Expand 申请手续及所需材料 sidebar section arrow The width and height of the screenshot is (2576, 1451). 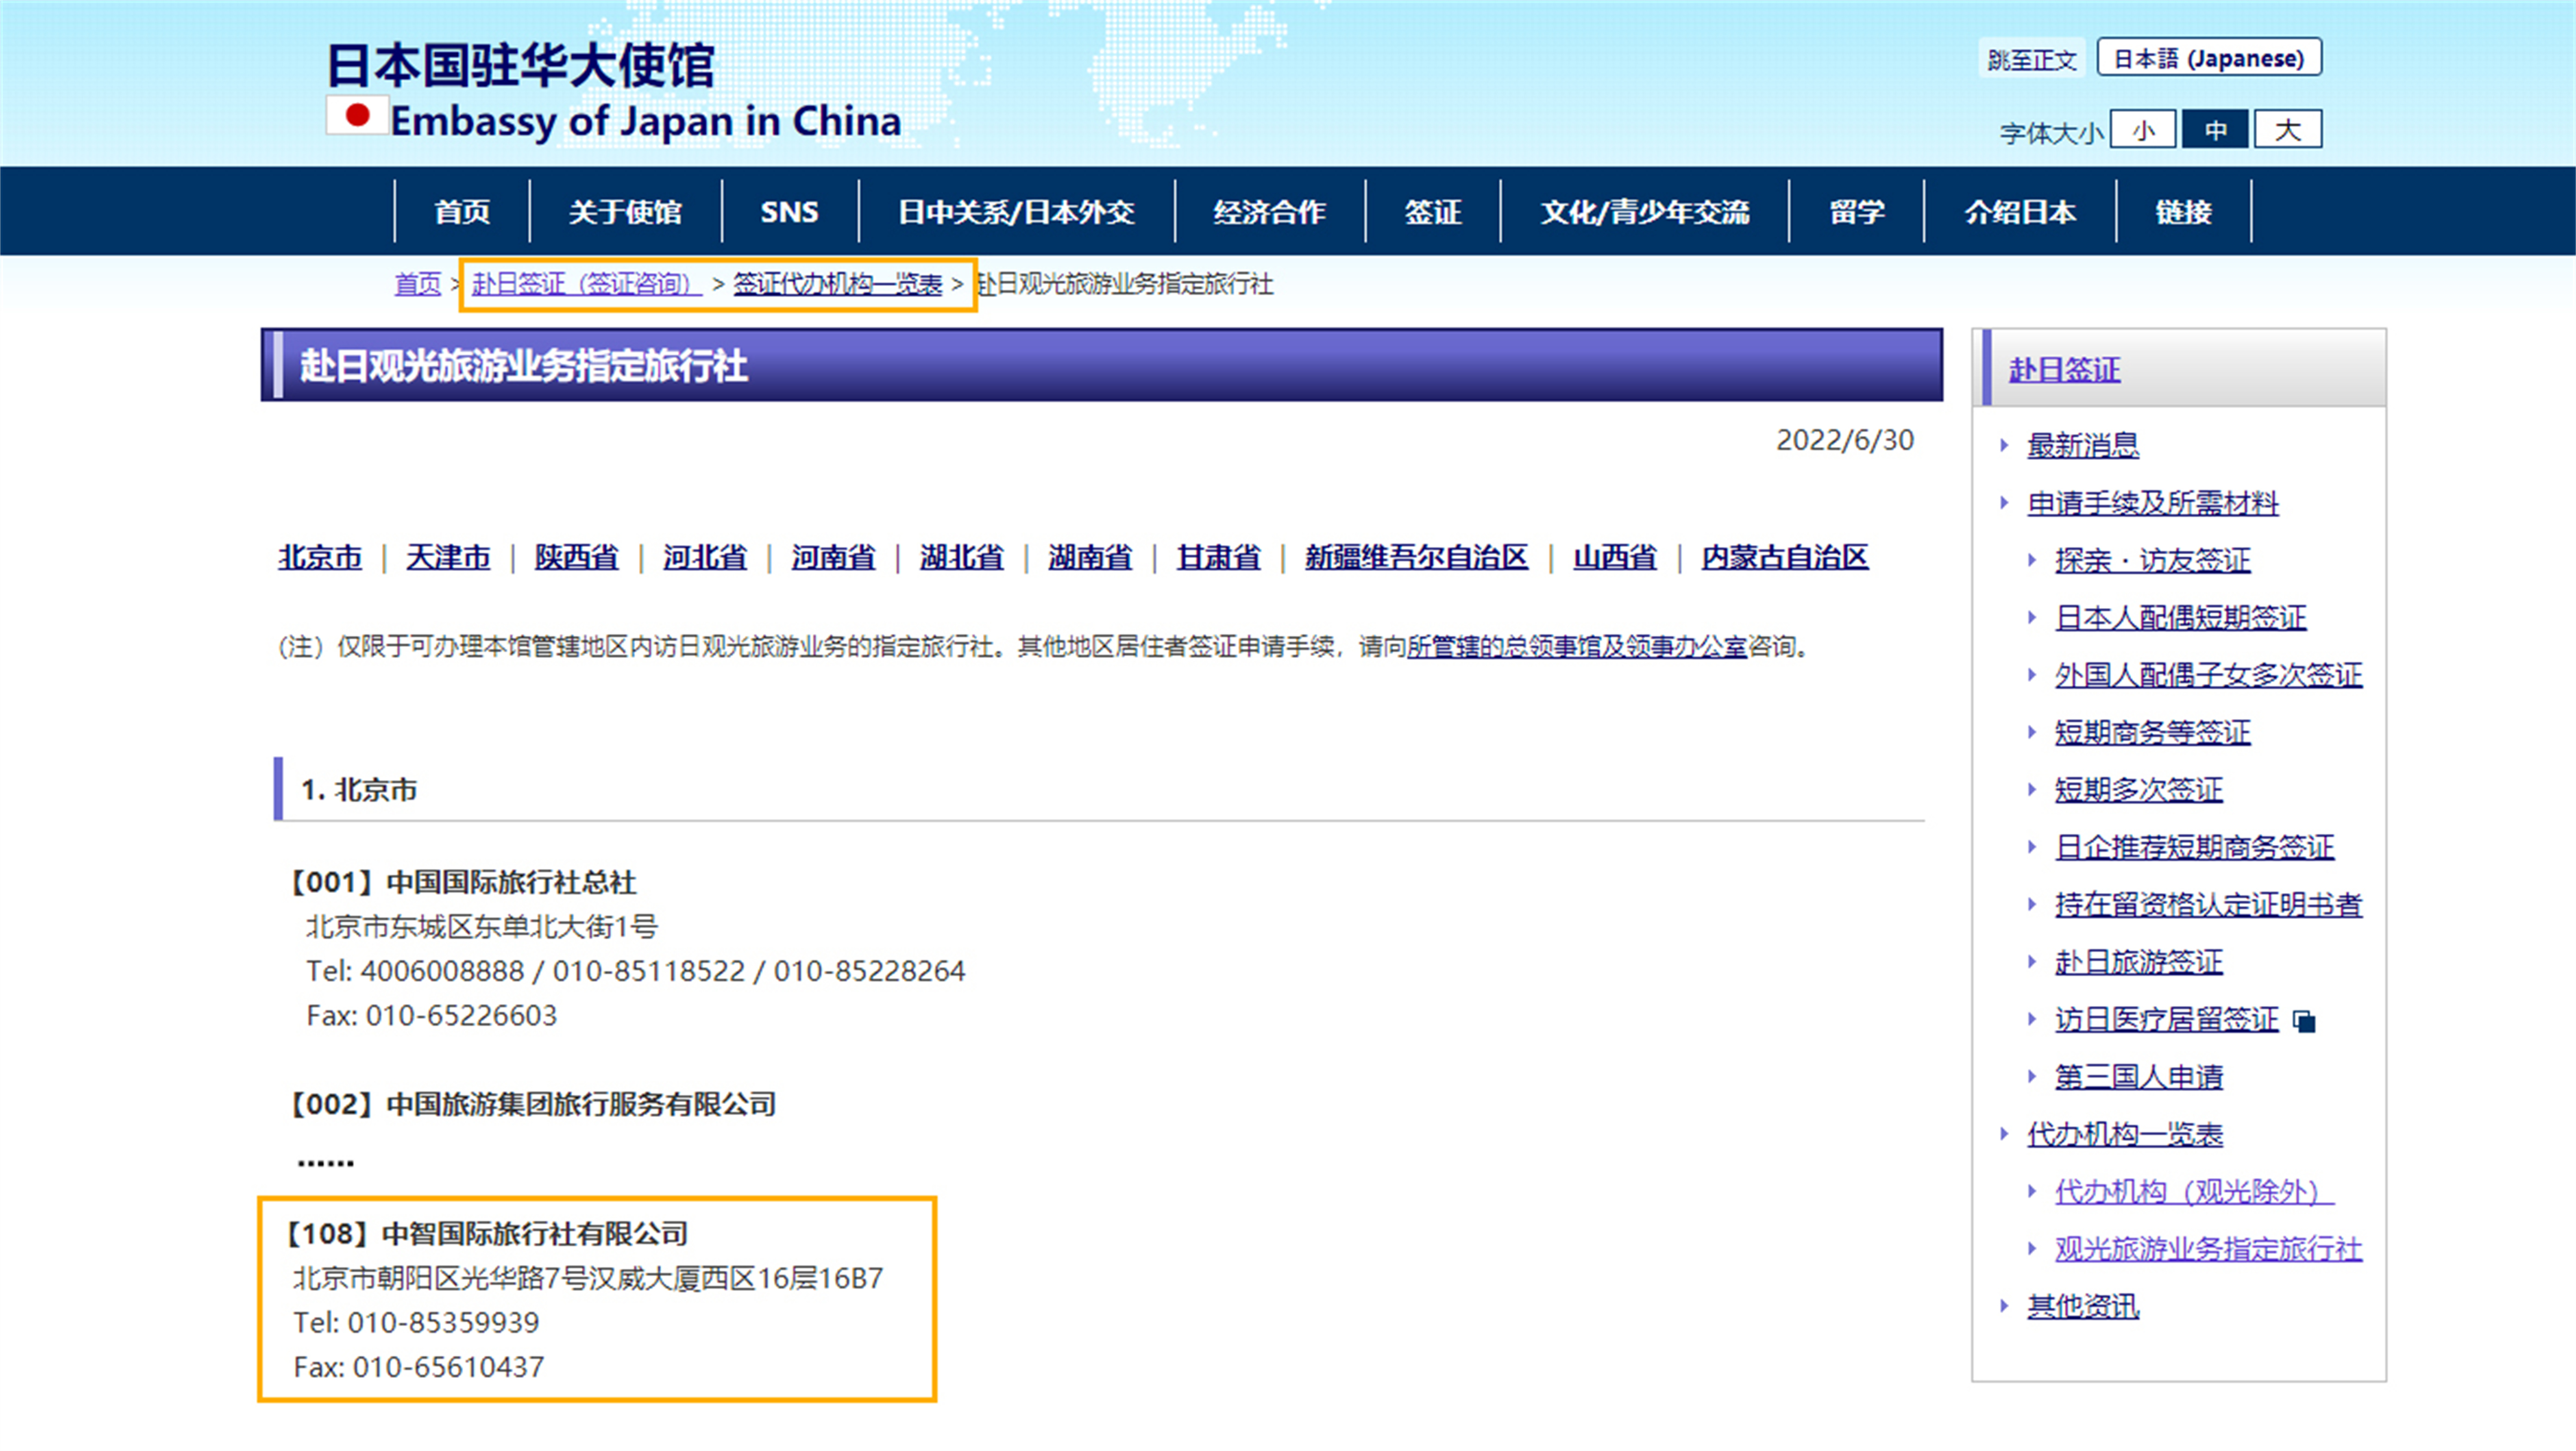tap(2004, 502)
